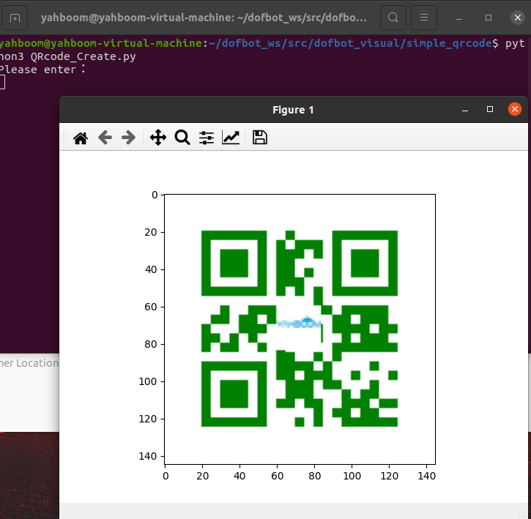Screen dimensions: 531x519
Task: Go back to previous view arrow
Action: pyautogui.click(x=105, y=138)
